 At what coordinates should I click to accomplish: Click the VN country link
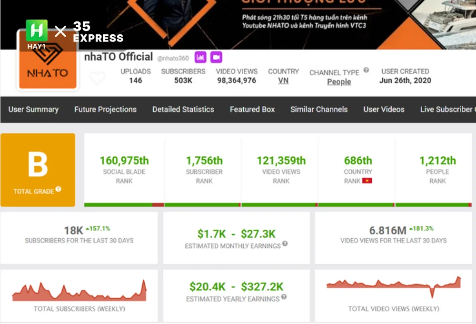coord(283,81)
